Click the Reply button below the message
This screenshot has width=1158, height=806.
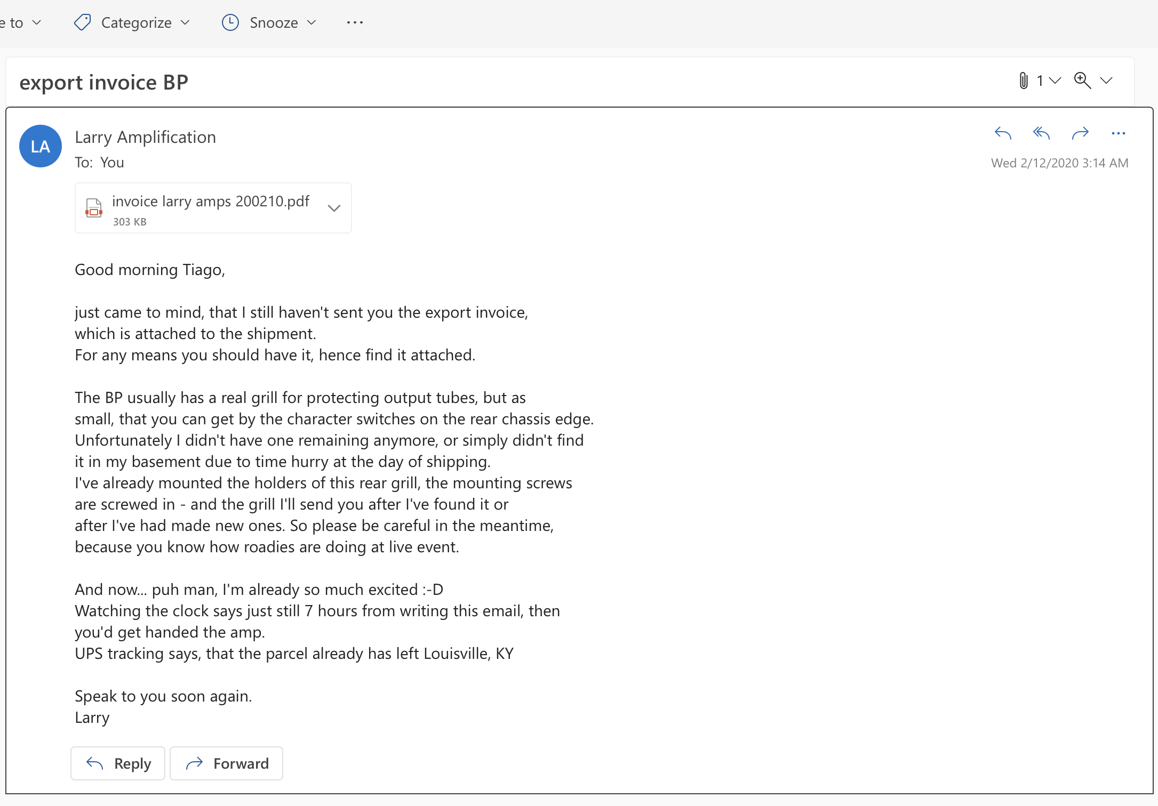point(118,763)
